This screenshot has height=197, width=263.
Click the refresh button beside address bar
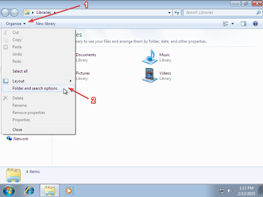tap(177, 12)
